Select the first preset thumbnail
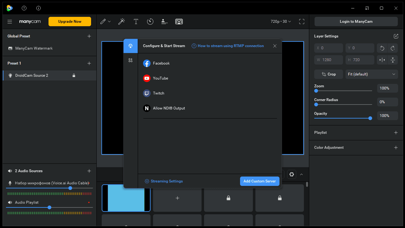This screenshot has height=228, width=405. pyautogui.click(x=126, y=198)
